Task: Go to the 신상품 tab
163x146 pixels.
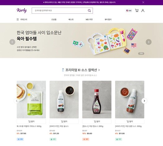Action: point(54,19)
